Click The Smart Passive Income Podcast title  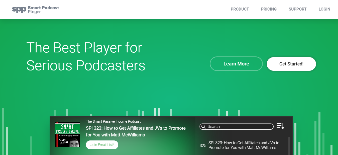113,121
